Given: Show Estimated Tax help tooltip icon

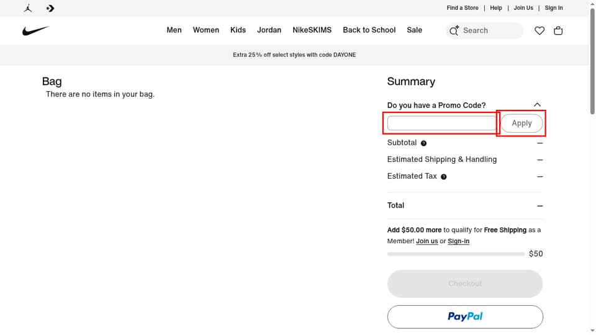Looking at the screenshot, I should coord(443,177).
